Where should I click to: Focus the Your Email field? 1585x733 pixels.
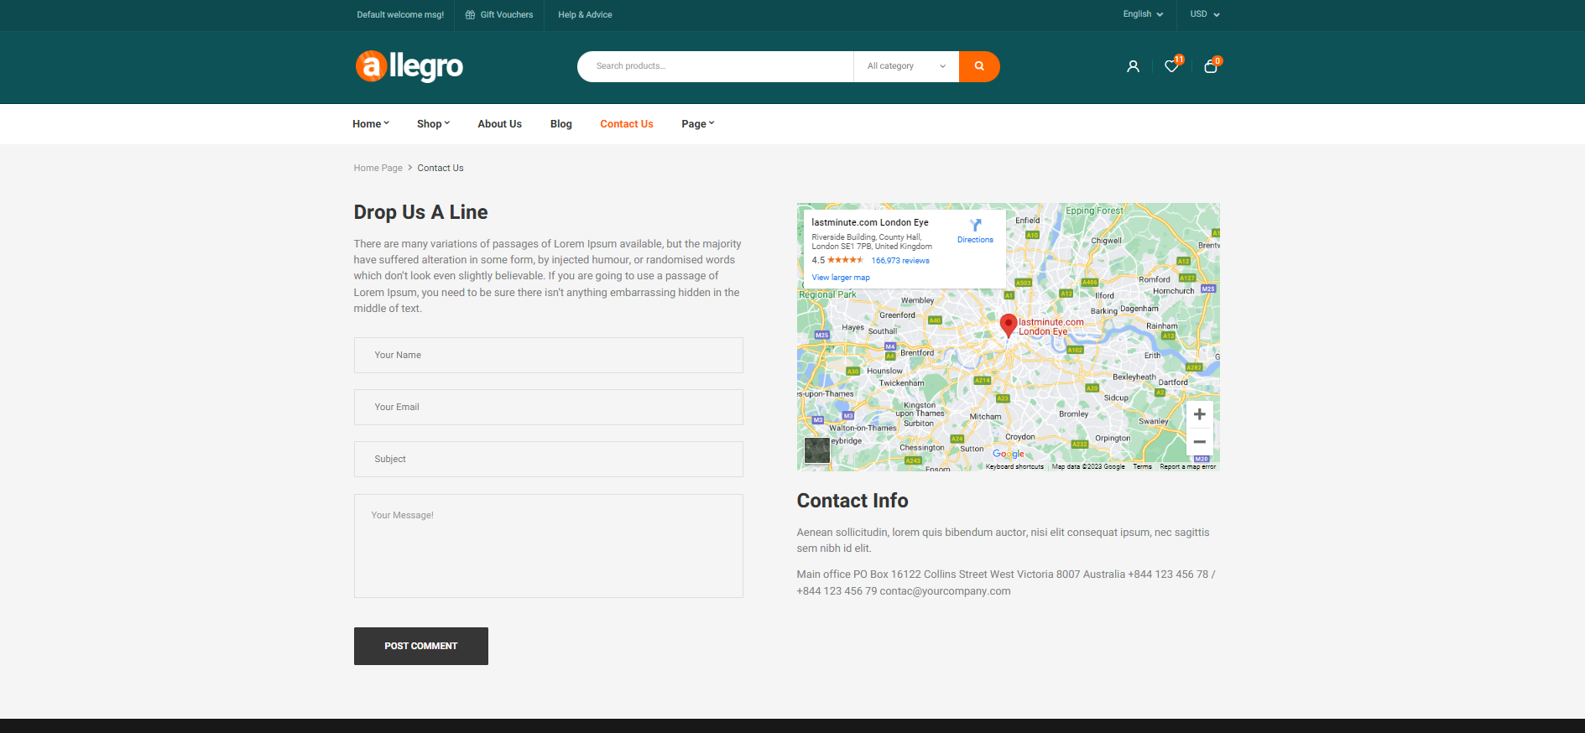549,407
